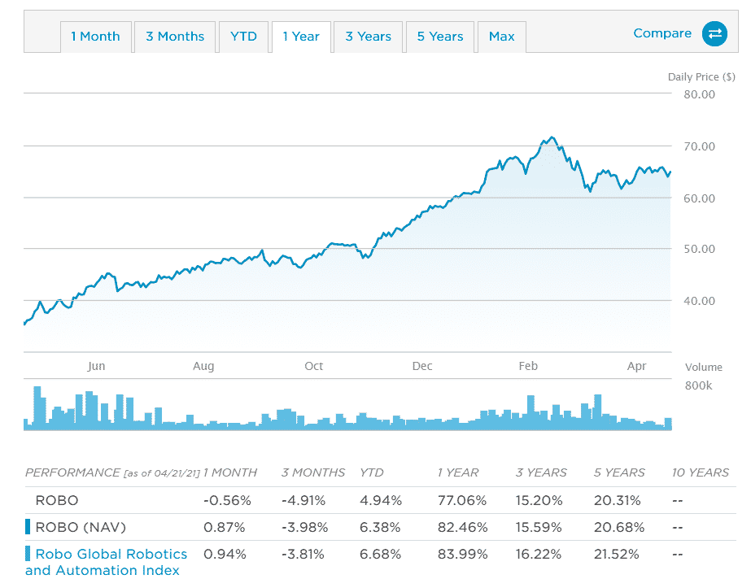
Task: Click the PERFORMANCE as of 04/21/21 header
Action: click(112, 472)
